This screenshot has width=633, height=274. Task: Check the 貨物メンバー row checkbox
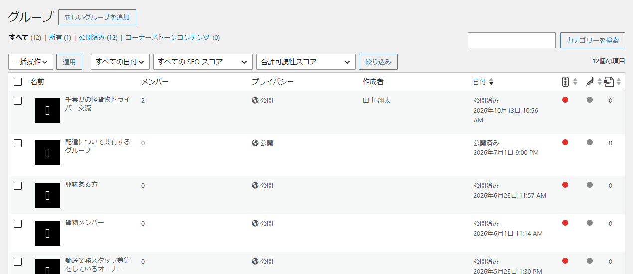point(18,224)
